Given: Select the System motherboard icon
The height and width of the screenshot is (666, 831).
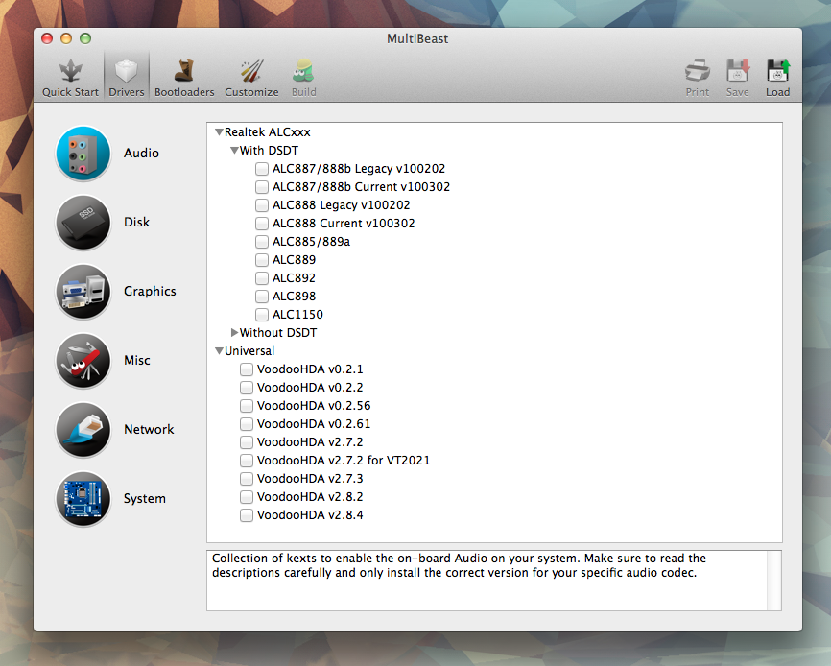Looking at the screenshot, I should [83, 499].
